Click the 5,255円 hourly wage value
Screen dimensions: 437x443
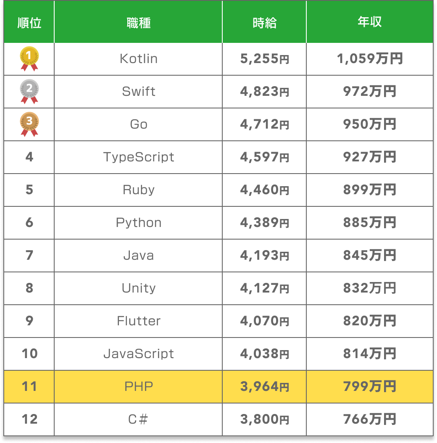pos(265,59)
